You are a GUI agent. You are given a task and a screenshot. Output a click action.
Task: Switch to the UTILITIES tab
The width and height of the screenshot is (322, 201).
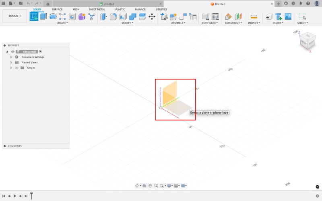(x=161, y=9)
